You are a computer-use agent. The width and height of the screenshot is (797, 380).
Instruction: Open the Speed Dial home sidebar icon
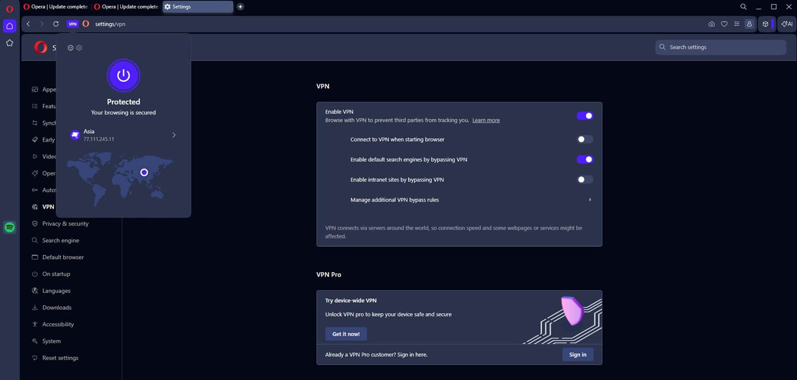(x=10, y=25)
